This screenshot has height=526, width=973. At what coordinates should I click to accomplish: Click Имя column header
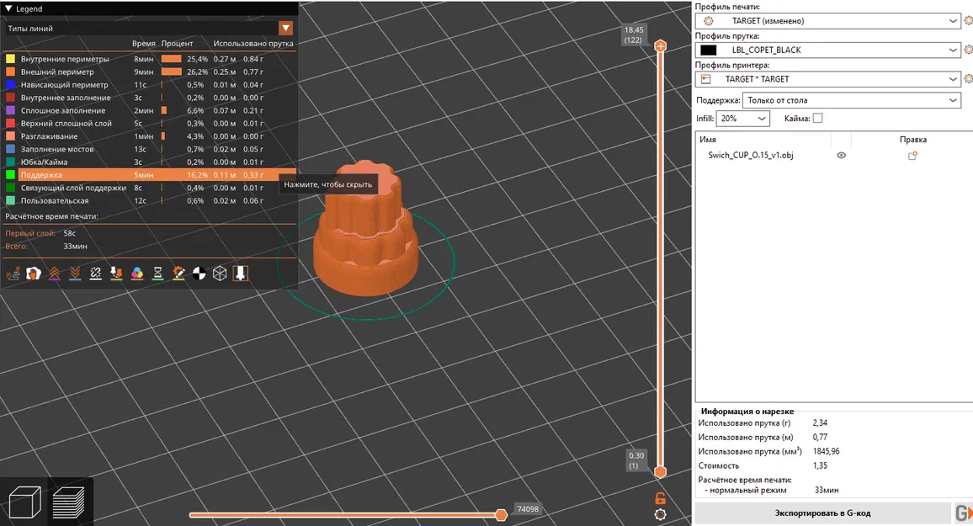707,140
